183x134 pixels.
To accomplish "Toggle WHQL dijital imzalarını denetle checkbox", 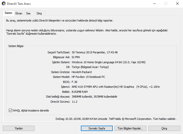I will [10, 110].
